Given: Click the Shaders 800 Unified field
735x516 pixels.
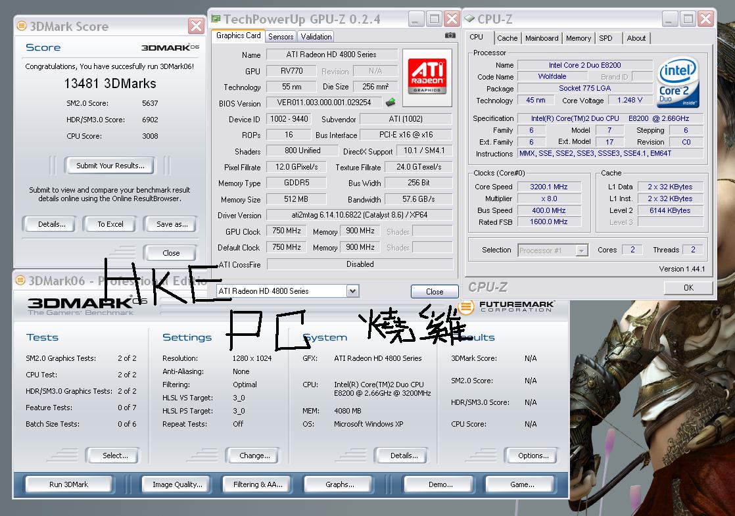Looking at the screenshot, I should [x=302, y=151].
